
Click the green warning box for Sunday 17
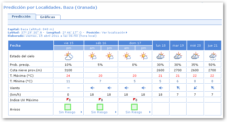point(135,107)
